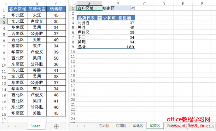Click the 品牌代表 header cell in left table
The width and height of the screenshot is (216, 131).
(37, 9)
